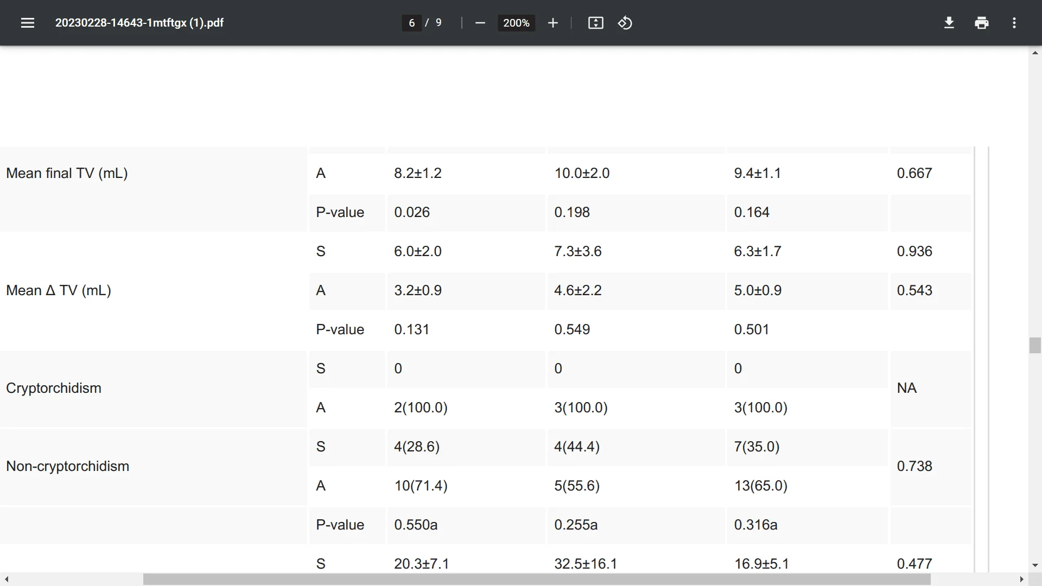This screenshot has height=586, width=1042.
Task: Click the P-value 0.026
Action: click(412, 212)
